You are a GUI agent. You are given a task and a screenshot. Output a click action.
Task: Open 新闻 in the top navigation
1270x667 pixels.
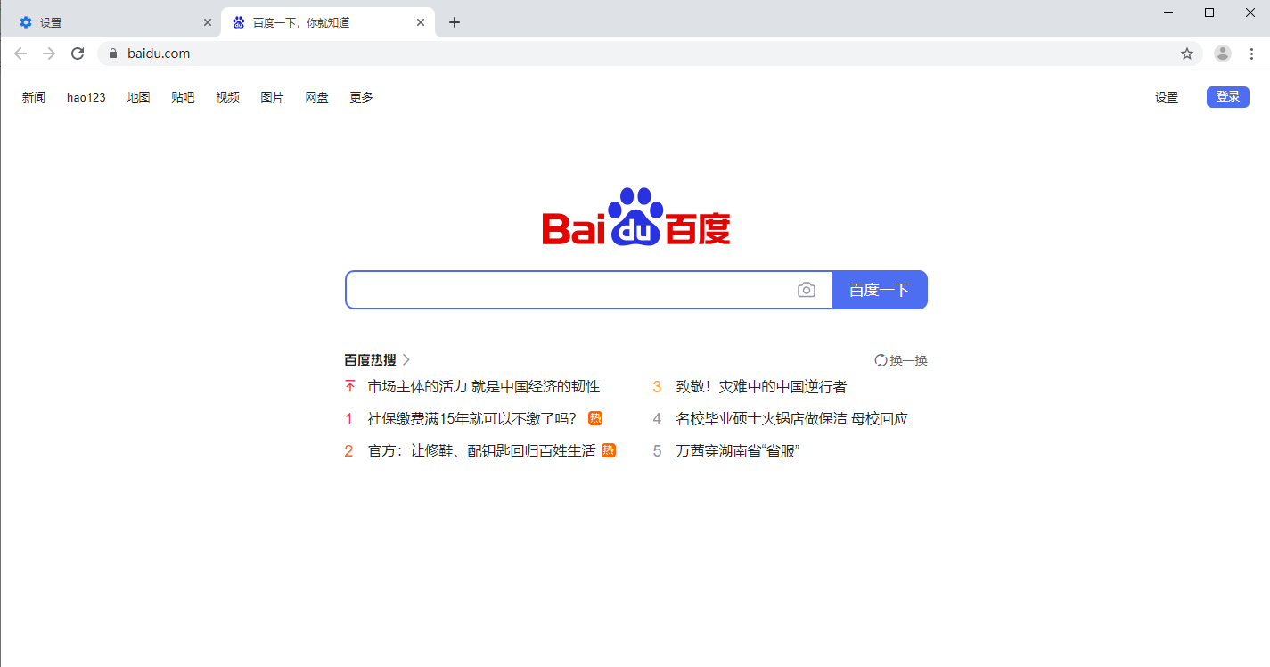point(34,97)
